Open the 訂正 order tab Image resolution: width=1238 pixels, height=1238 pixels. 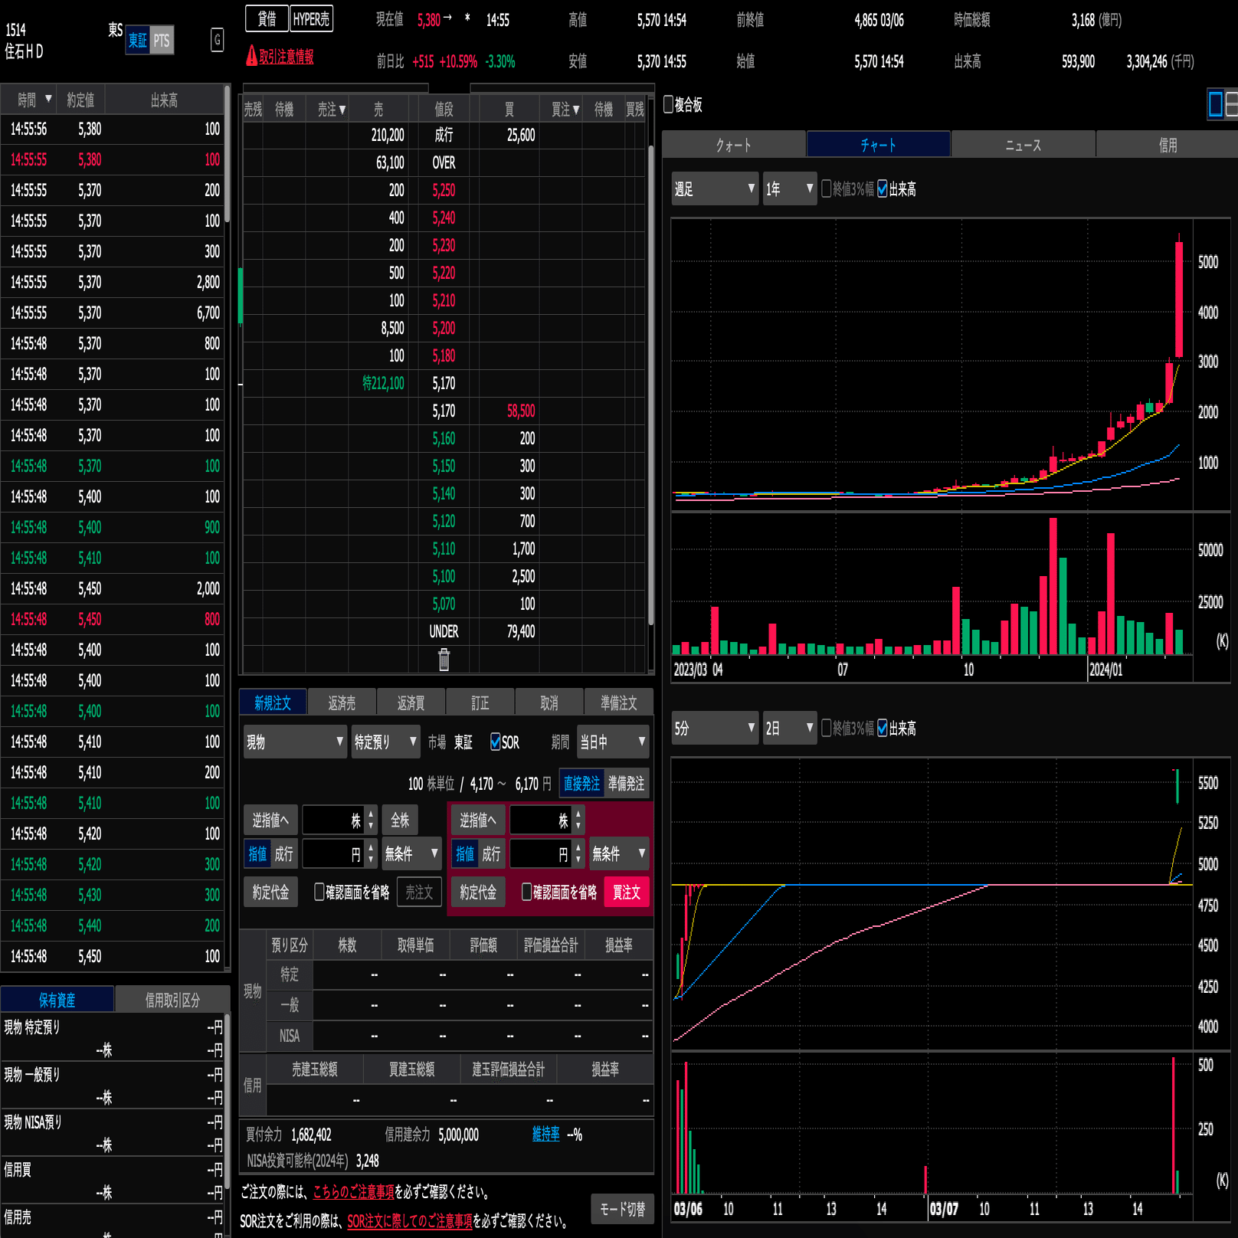tap(480, 702)
